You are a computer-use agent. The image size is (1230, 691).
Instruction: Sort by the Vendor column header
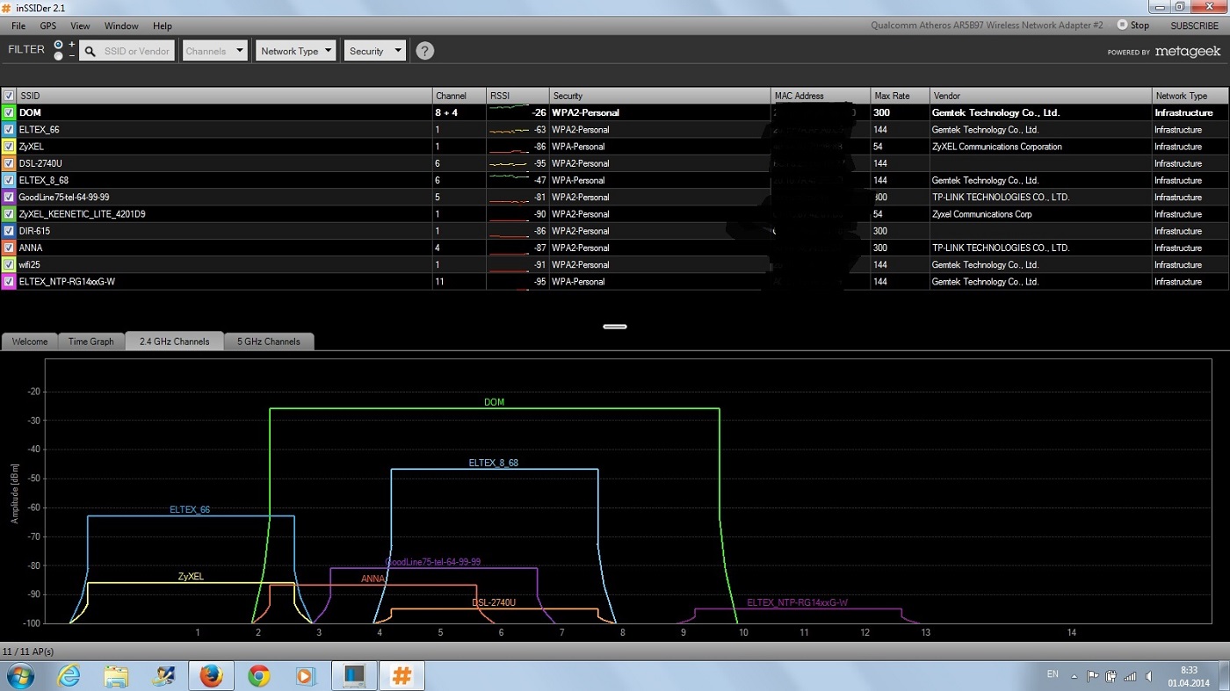(x=1041, y=96)
